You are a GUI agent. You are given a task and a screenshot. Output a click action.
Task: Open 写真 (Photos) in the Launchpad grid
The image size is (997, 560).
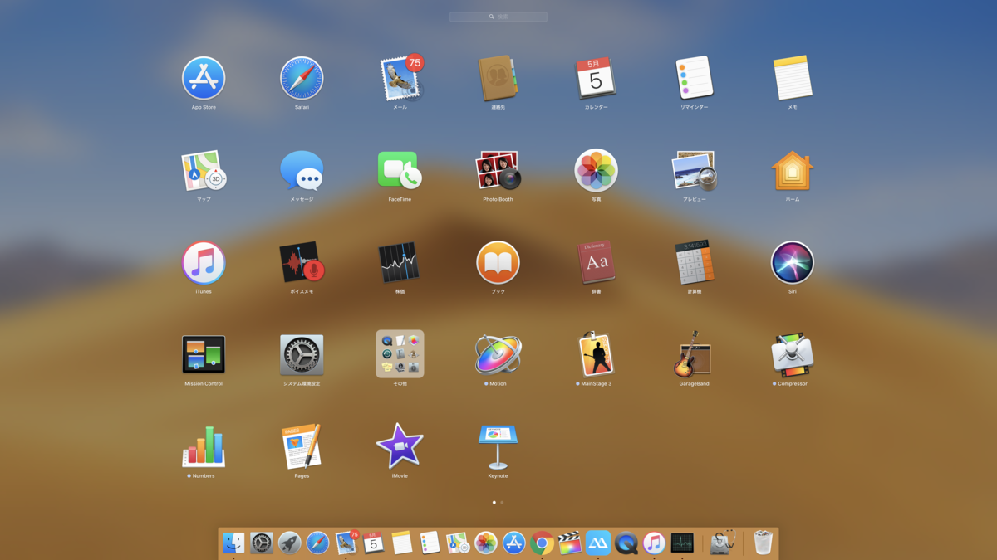[x=596, y=170]
